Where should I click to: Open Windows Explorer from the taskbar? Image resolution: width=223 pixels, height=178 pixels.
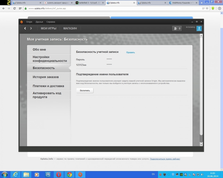pos(26,175)
